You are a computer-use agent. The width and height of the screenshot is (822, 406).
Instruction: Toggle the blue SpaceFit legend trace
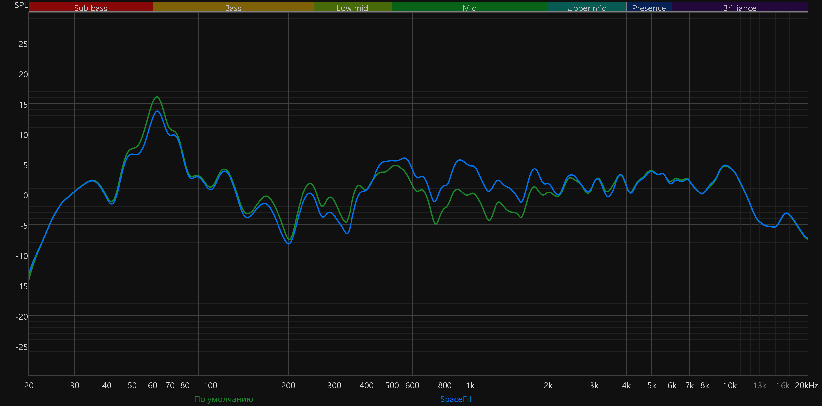(456, 399)
